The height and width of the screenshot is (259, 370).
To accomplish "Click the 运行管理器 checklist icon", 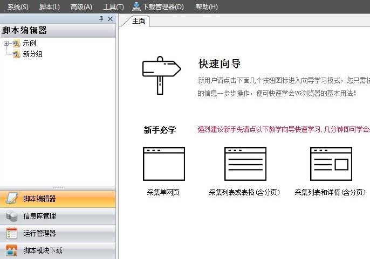I will (11, 234).
